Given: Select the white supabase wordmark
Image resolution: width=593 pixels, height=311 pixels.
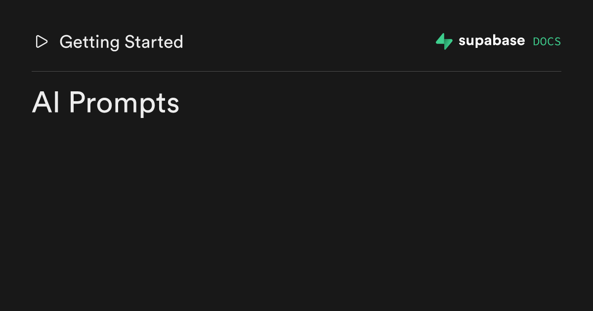Looking at the screenshot, I should pyautogui.click(x=491, y=41).
